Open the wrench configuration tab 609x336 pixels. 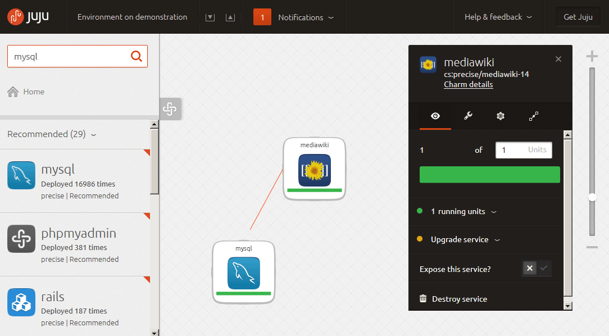468,116
